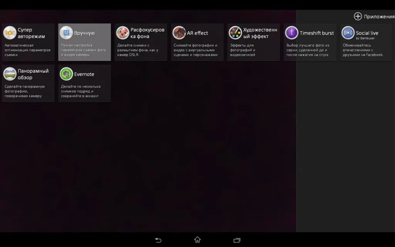This screenshot has height=247, width=395.
Task: Click the description starting 'Сделайте панорамную фотографию'
Action: (x=24, y=91)
